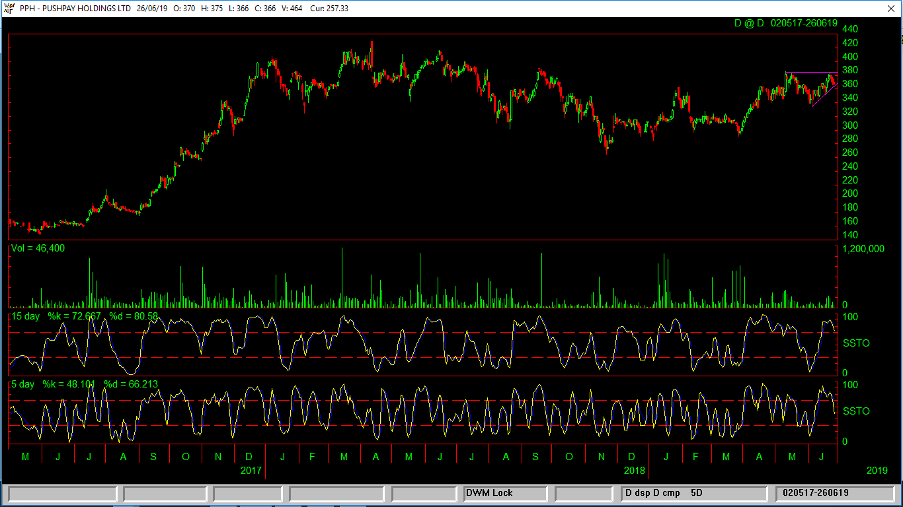Click the 2018 year label on the time axis
This screenshot has width=903, height=507.
635,471
